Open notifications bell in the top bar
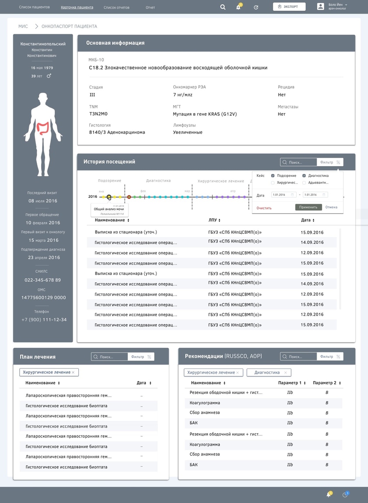The width and height of the screenshot is (368, 503). coord(238,7)
